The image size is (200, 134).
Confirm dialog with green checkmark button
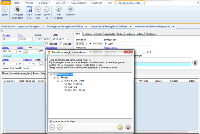click(120, 127)
